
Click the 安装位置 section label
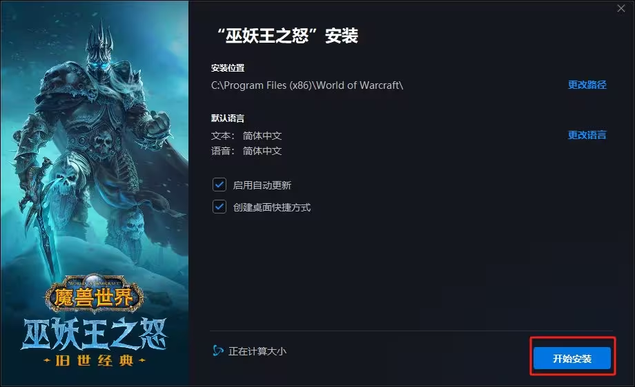[x=228, y=68]
